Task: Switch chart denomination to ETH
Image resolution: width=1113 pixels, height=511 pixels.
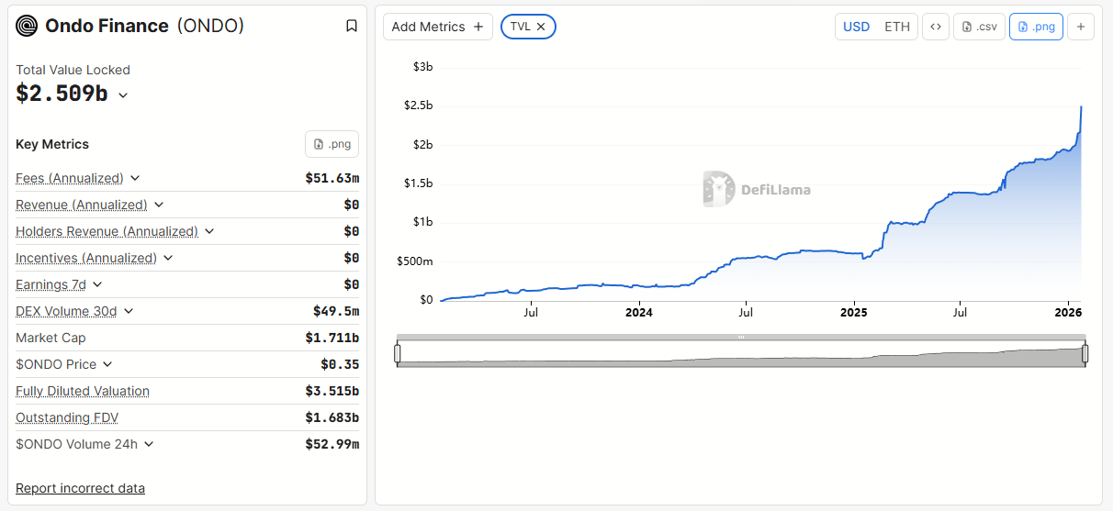Action: click(x=896, y=27)
